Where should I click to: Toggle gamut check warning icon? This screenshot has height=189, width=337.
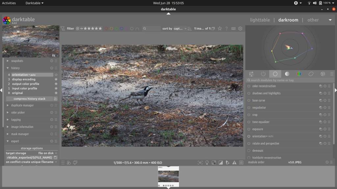[x=234, y=163]
